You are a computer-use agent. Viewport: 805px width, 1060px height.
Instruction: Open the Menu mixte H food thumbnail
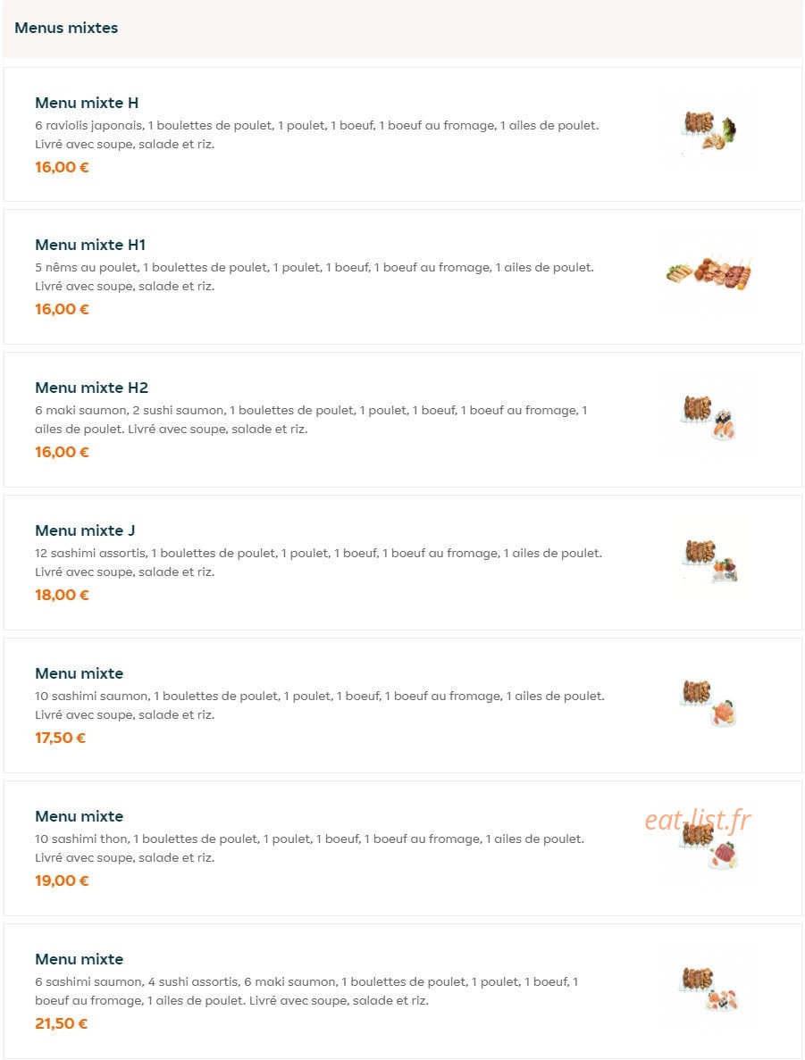click(709, 130)
